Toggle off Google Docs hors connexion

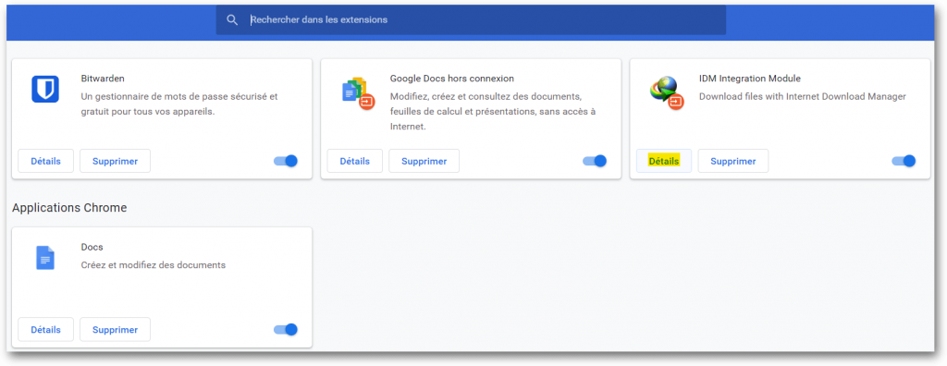point(595,161)
